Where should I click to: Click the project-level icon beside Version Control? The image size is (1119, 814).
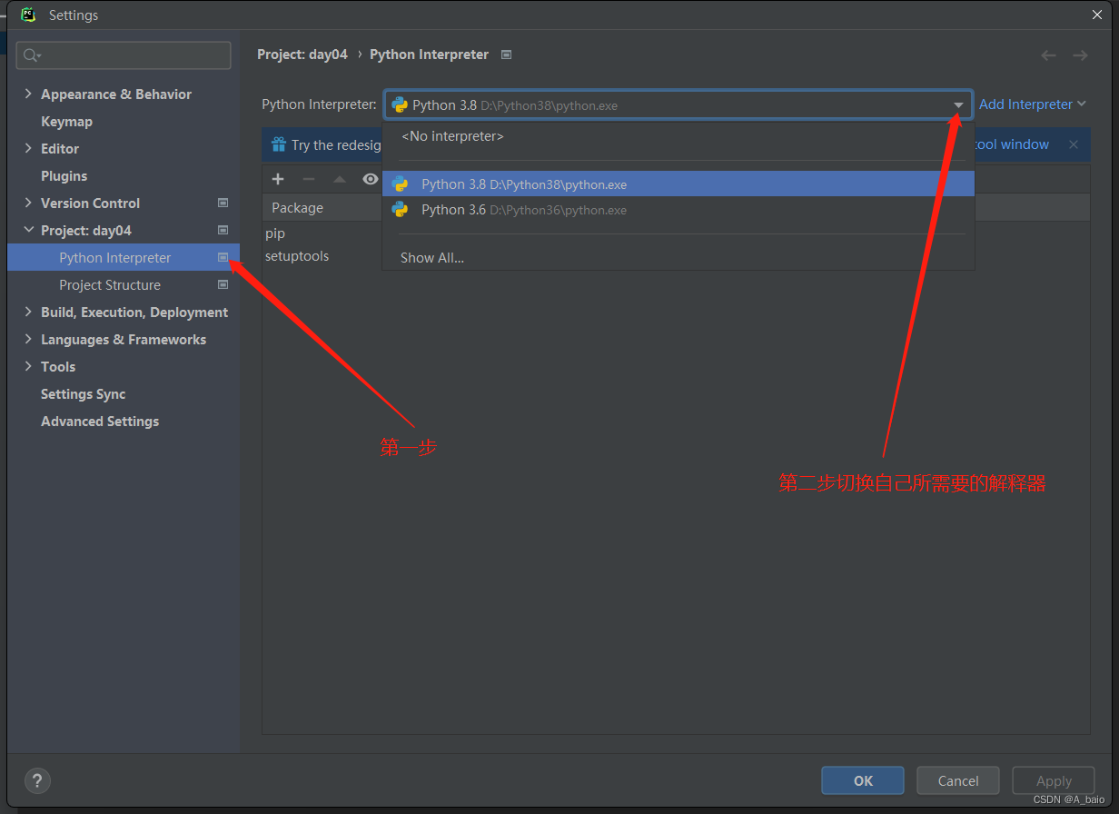pyautogui.click(x=223, y=203)
